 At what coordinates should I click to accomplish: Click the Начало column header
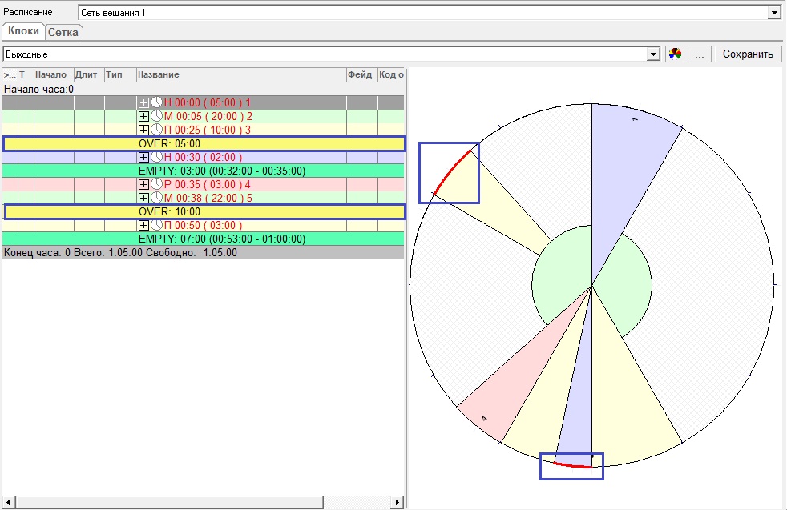54,74
